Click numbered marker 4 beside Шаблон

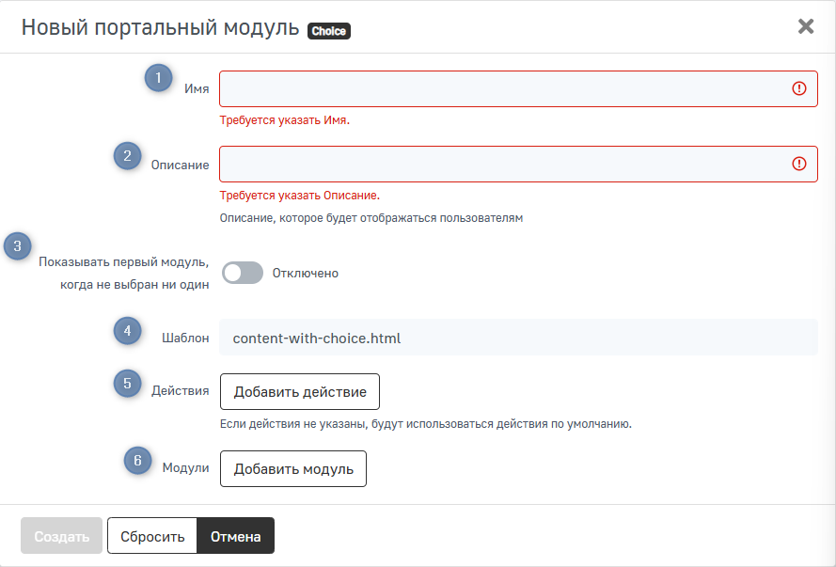(x=128, y=331)
